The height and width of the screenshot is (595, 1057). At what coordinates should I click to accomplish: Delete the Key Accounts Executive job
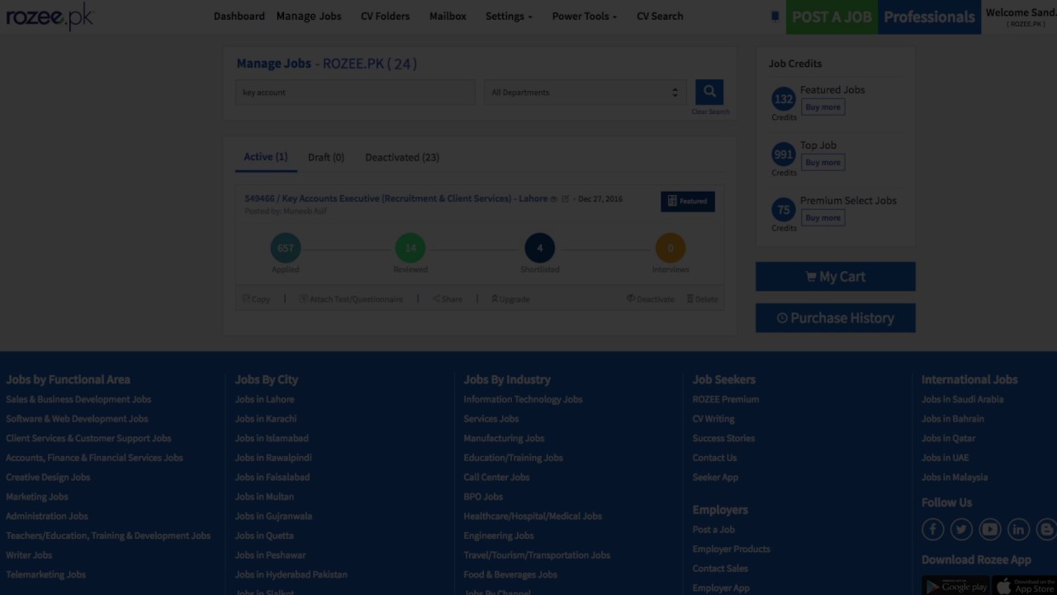click(x=702, y=299)
